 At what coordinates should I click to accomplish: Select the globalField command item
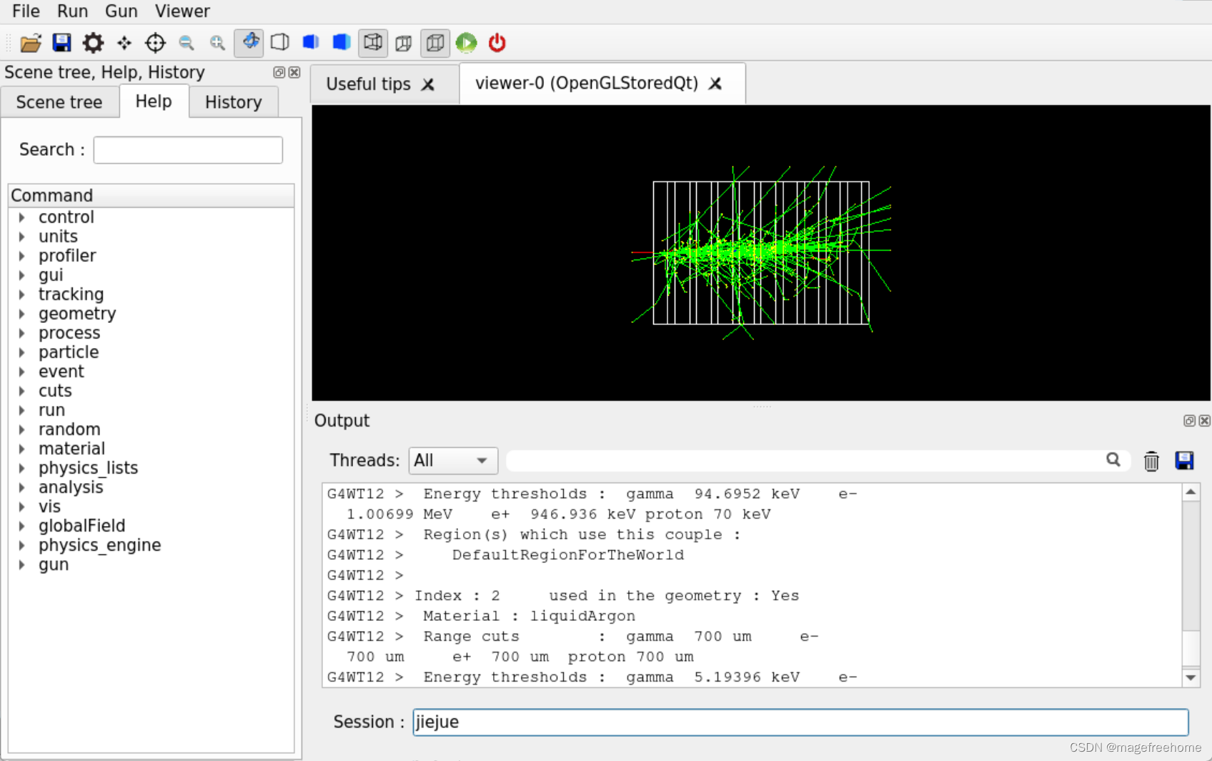click(81, 526)
